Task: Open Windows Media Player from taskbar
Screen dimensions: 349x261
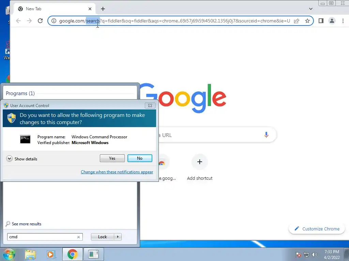Action: click(x=50, y=254)
